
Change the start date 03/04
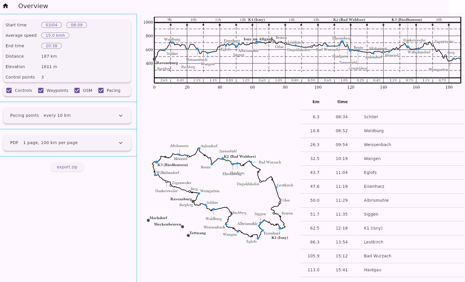click(52, 25)
